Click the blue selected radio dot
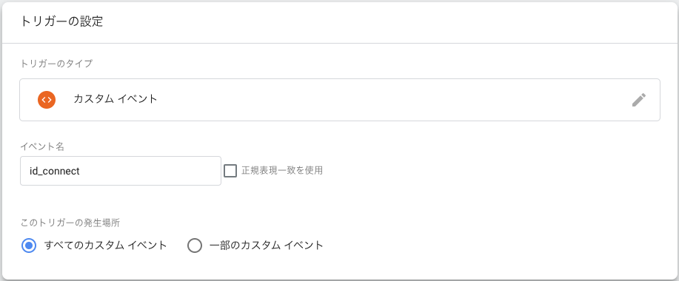Image resolution: width=679 pixels, height=281 pixels. click(29, 246)
